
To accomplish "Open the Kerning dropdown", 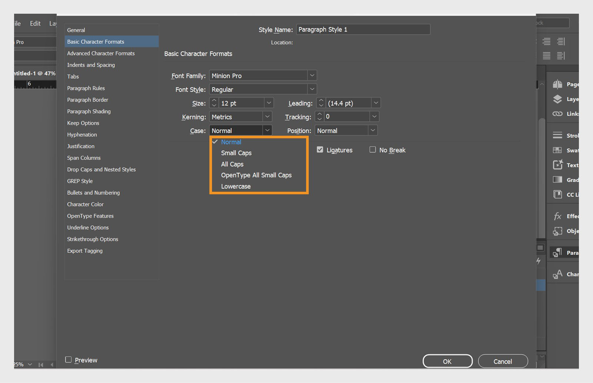I will pos(267,116).
